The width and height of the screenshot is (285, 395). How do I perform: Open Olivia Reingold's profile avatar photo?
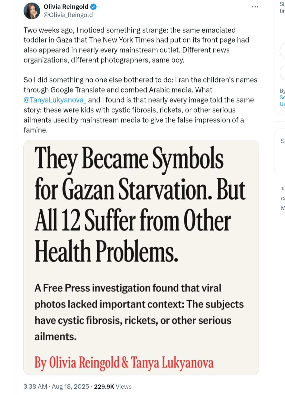pos(32,11)
